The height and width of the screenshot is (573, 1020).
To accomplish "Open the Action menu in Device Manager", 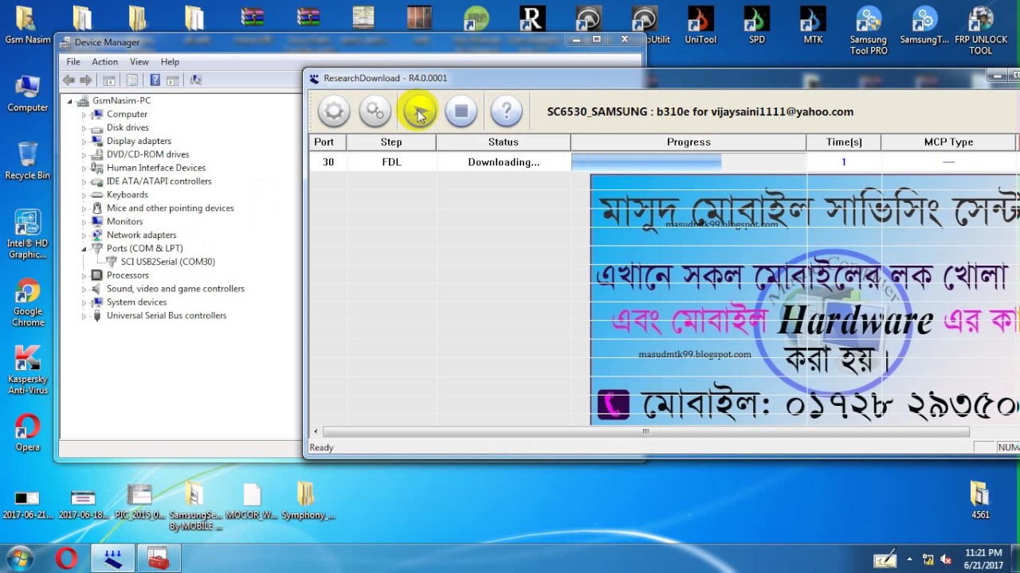I will (x=104, y=61).
